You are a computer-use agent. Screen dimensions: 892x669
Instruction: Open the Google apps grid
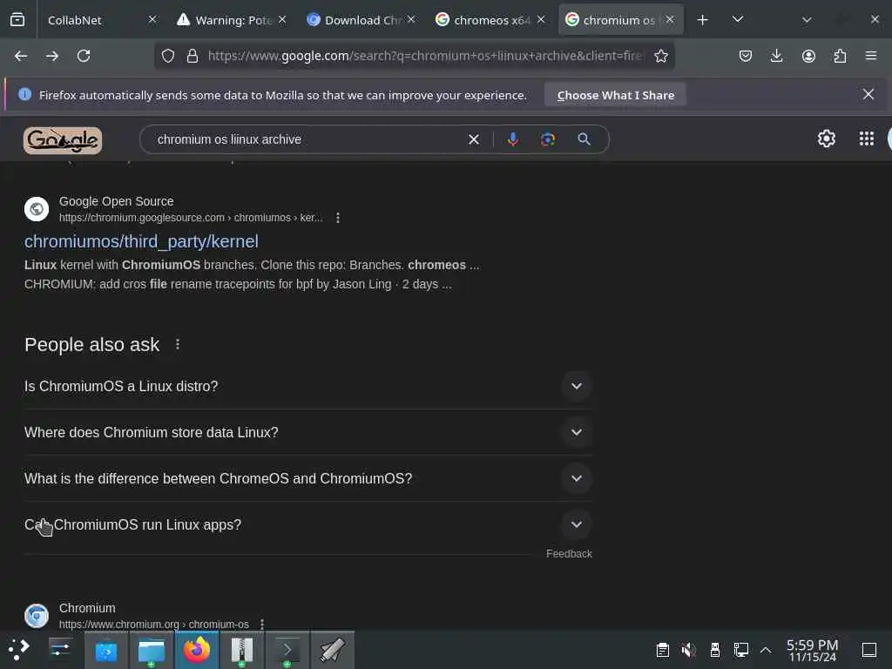(x=867, y=139)
